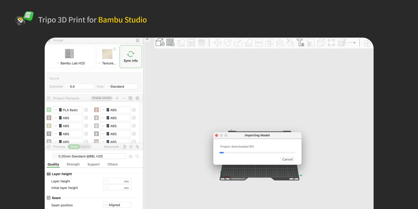The height and width of the screenshot is (209, 418).
Task: Add a new filament with plus icon
Action: click(x=117, y=98)
